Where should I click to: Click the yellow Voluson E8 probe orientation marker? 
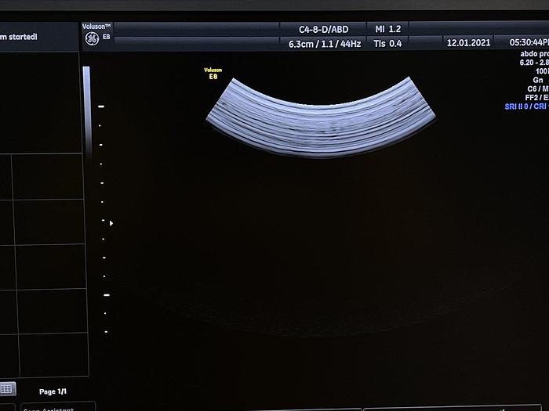pos(213,73)
